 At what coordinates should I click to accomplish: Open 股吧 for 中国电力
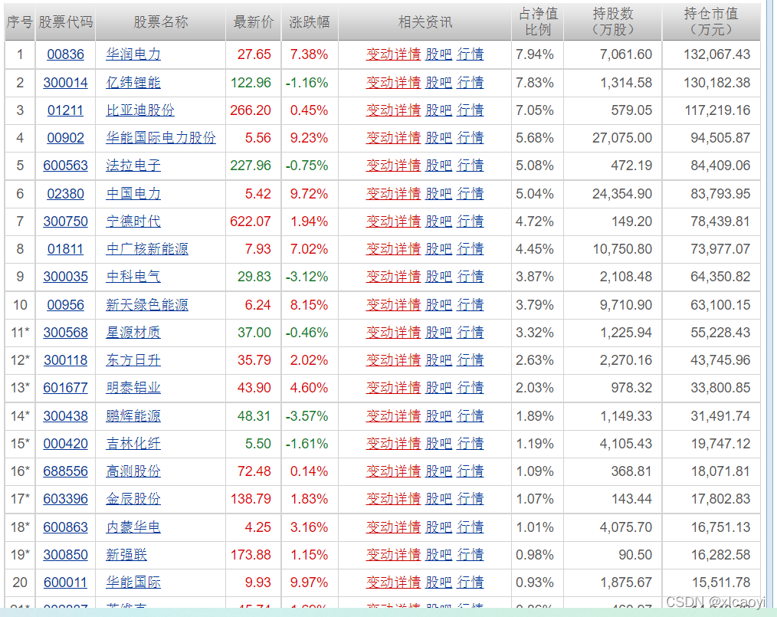point(438,194)
